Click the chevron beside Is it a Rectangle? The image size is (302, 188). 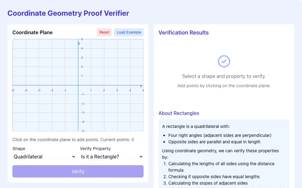point(141,157)
